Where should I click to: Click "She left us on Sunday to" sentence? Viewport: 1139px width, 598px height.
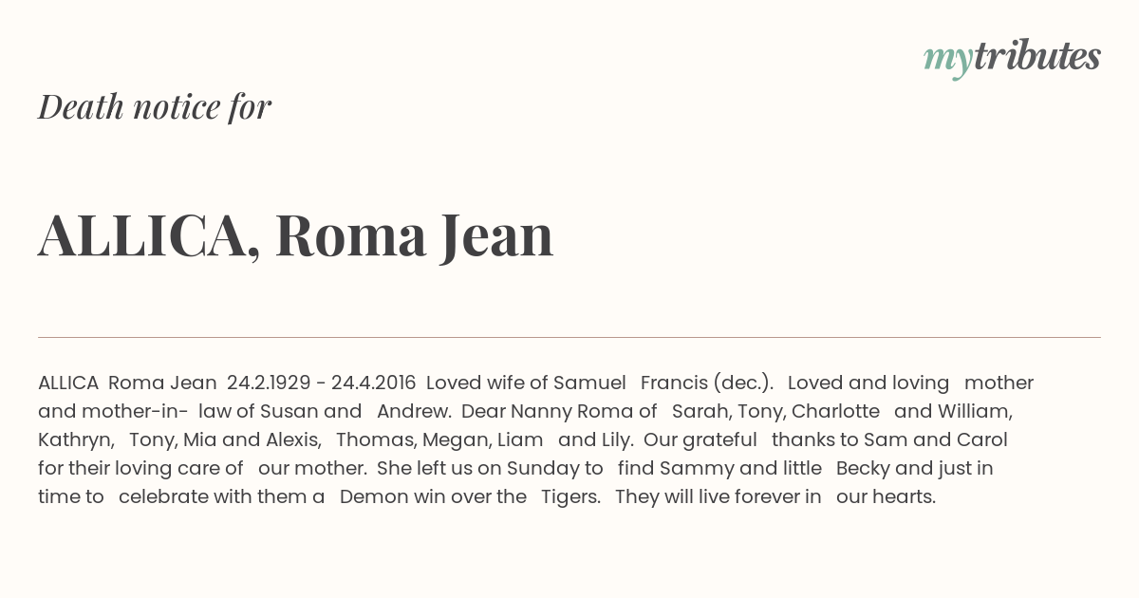(490, 468)
